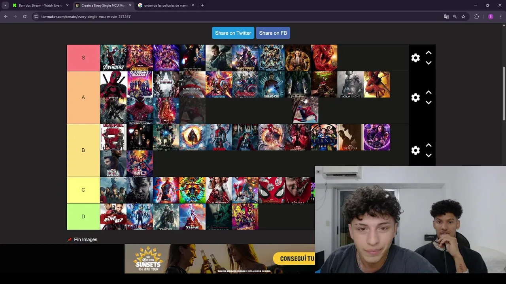Open Chrome profile avatar
The image size is (506, 284).
pos(491,17)
